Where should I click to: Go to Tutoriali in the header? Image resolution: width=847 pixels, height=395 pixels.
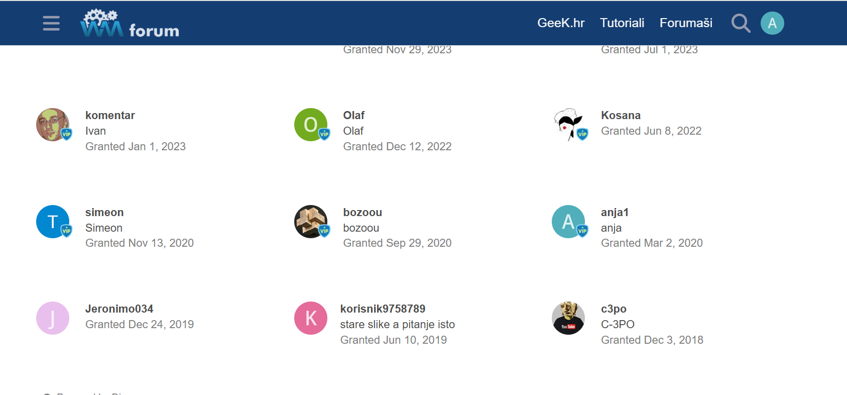pyautogui.click(x=622, y=23)
